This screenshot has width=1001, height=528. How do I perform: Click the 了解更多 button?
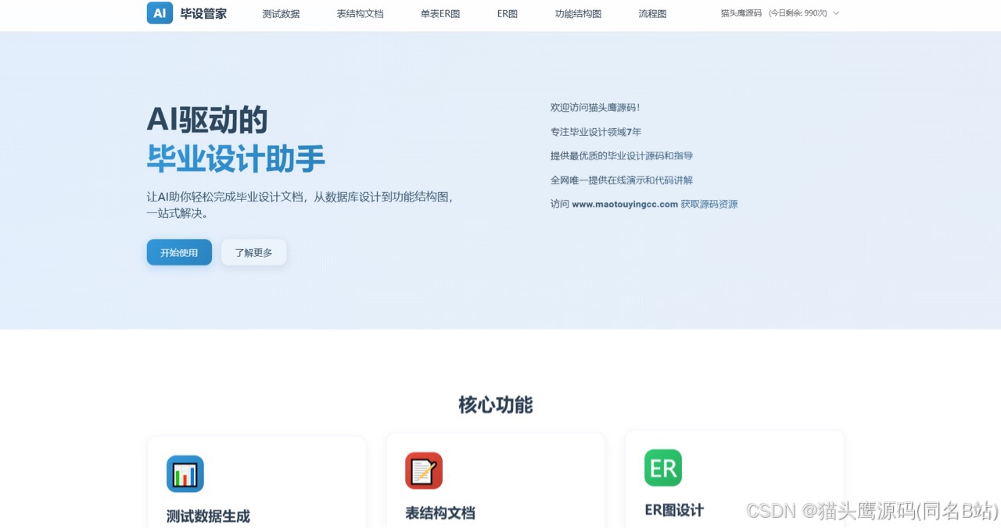coord(253,252)
